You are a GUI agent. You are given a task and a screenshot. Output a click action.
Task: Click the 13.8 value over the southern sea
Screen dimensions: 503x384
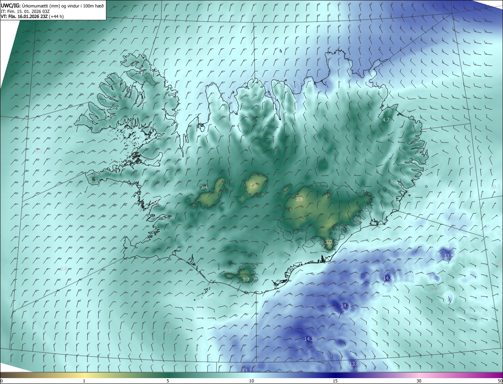354,364
